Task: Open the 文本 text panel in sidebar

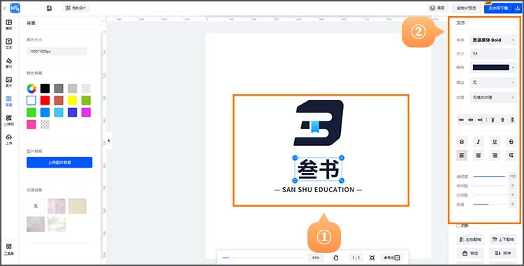Action: click(9, 44)
